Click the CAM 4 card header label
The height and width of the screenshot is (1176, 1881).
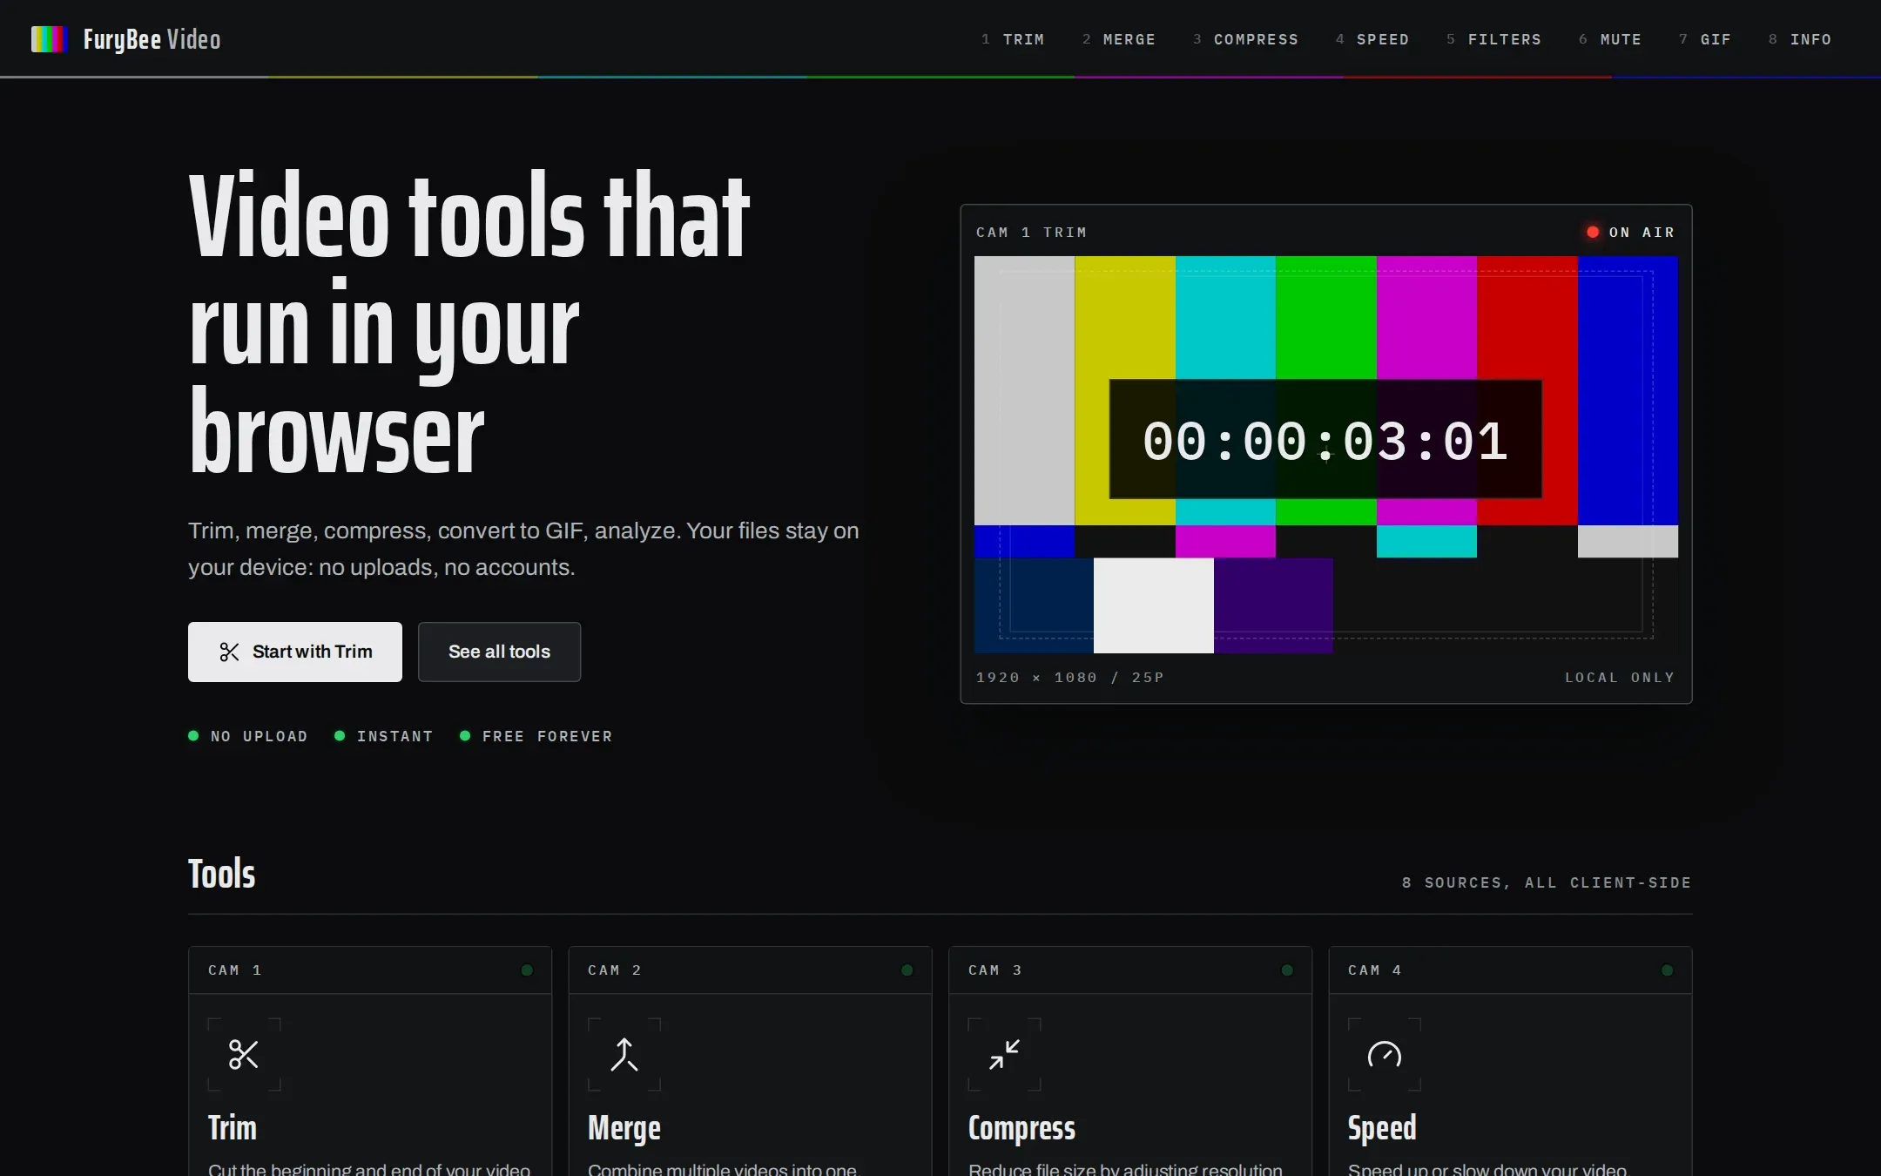pyautogui.click(x=1375, y=970)
